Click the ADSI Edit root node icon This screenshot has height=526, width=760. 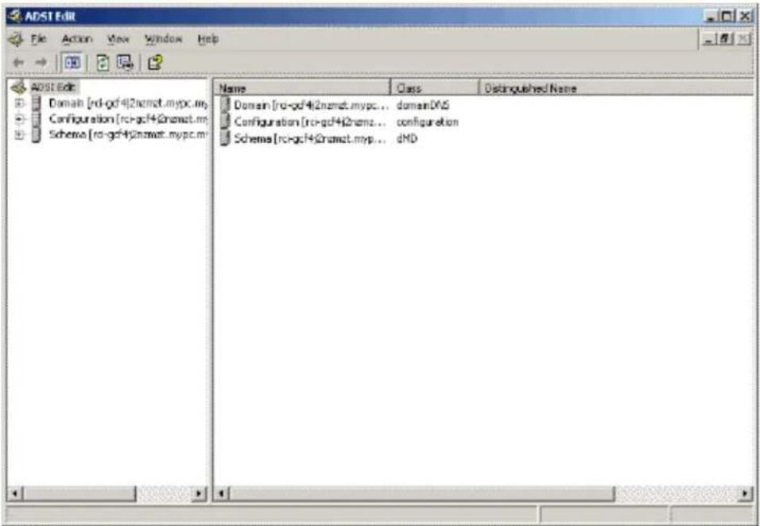(x=18, y=87)
